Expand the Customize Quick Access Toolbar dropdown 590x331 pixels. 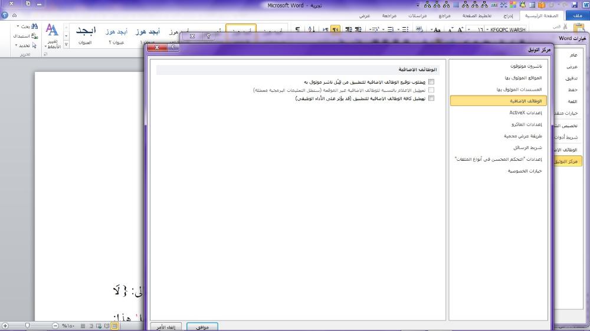click(x=418, y=5)
